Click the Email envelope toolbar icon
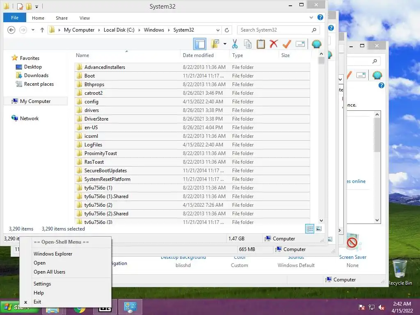The height and width of the screenshot is (315, 420). pyautogui.click(x=300, y=44)
